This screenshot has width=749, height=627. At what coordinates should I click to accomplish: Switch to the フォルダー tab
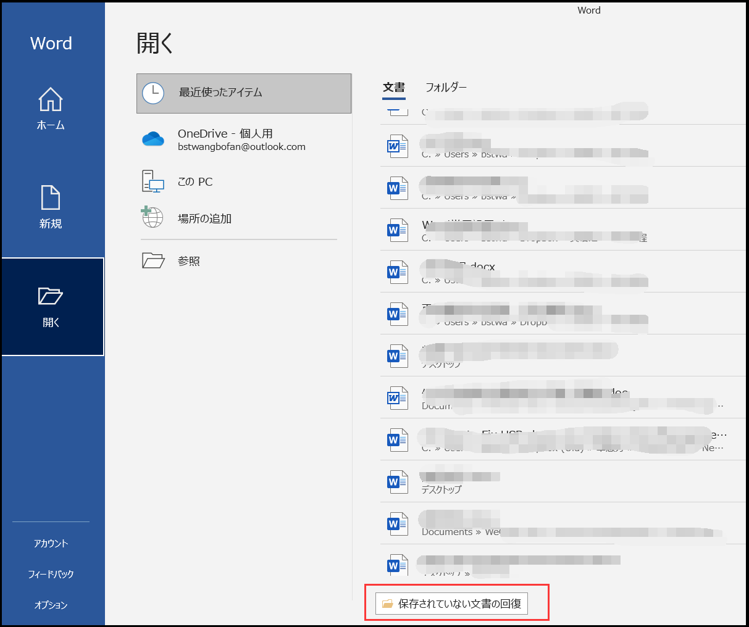(x=446, y=87)
